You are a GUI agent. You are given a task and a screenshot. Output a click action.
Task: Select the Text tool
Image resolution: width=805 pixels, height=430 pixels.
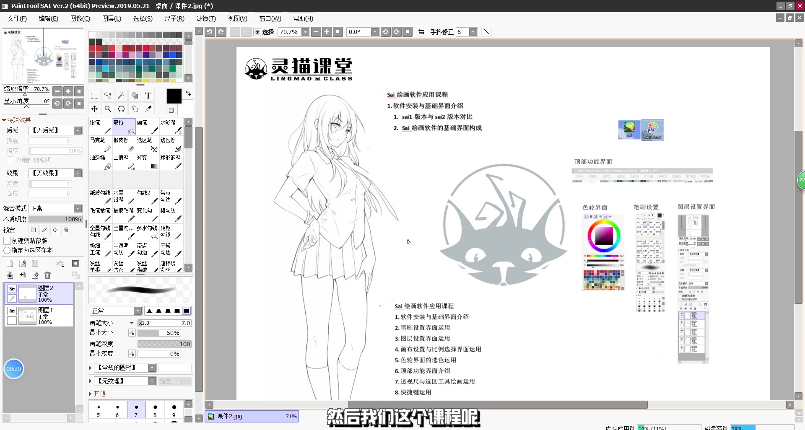pos(148,95)
